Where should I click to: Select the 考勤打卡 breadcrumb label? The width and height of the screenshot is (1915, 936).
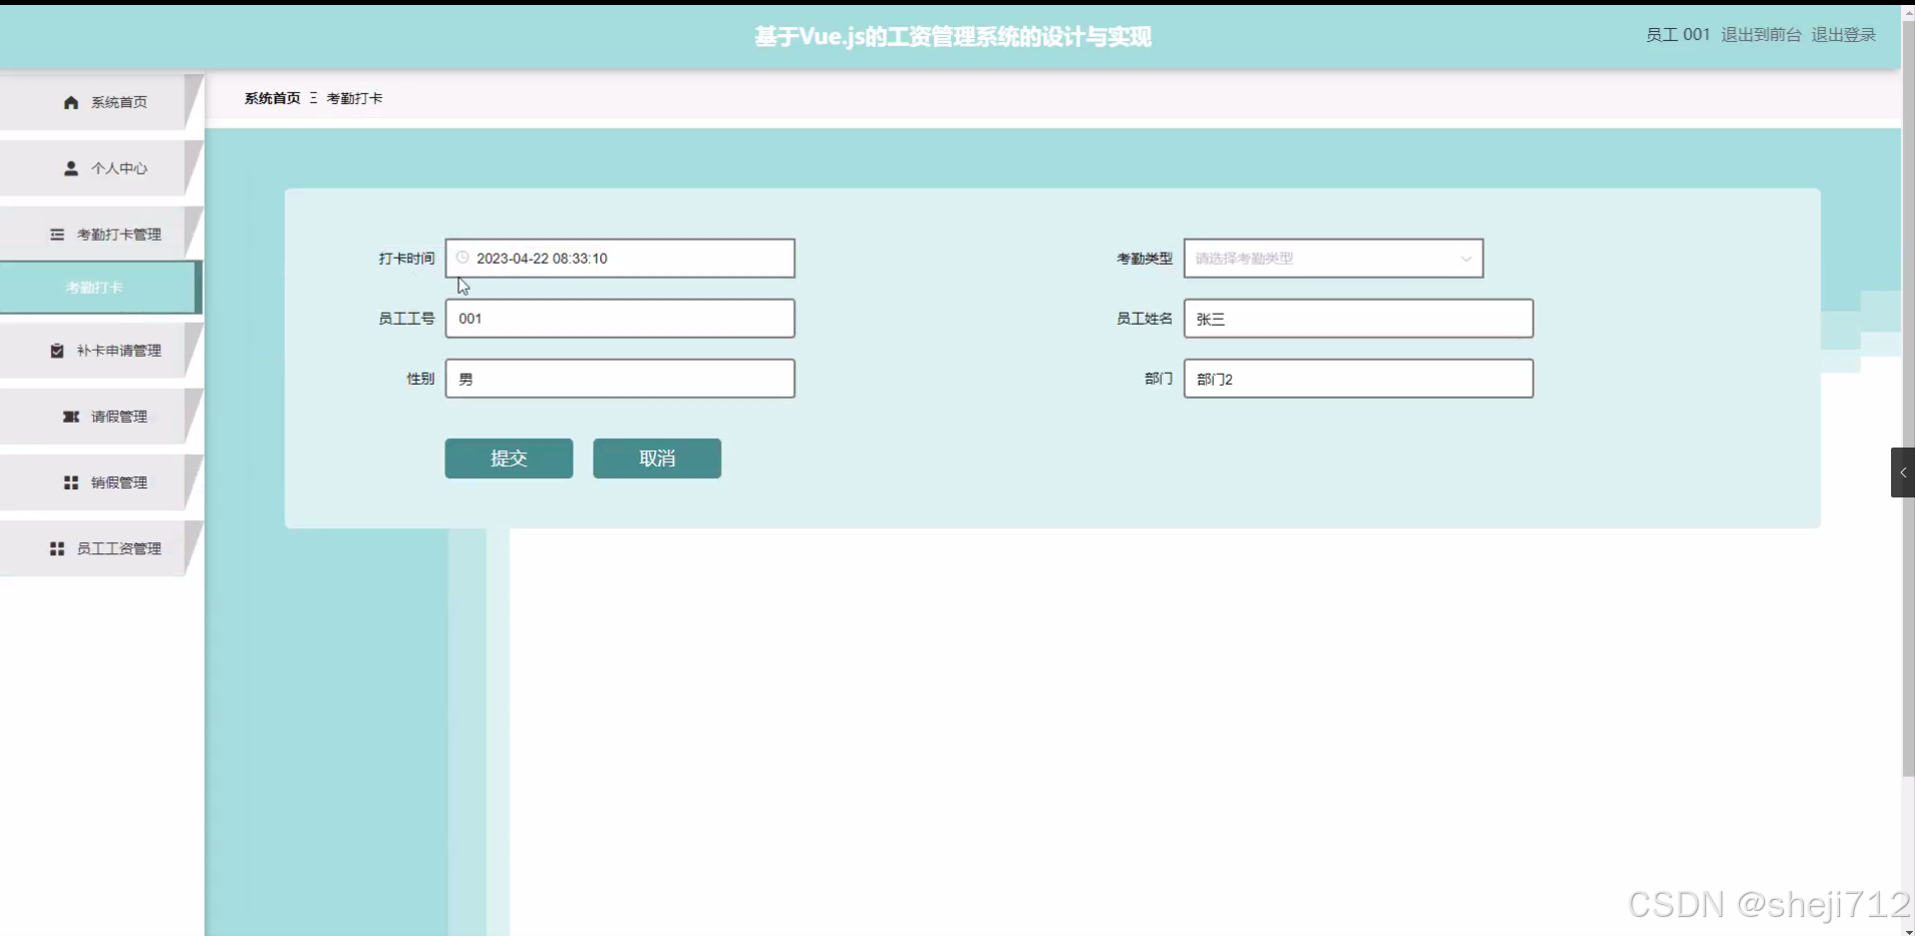tap(354, 98)
